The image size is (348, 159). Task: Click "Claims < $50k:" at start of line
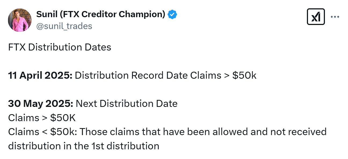point(43,132)
